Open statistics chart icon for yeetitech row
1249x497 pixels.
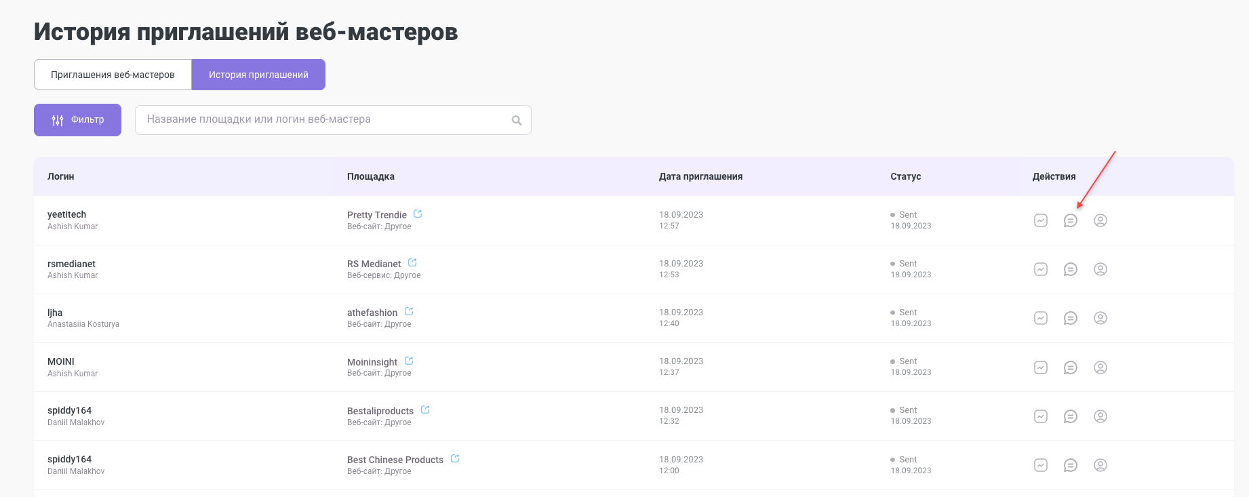coord(1040,220)
